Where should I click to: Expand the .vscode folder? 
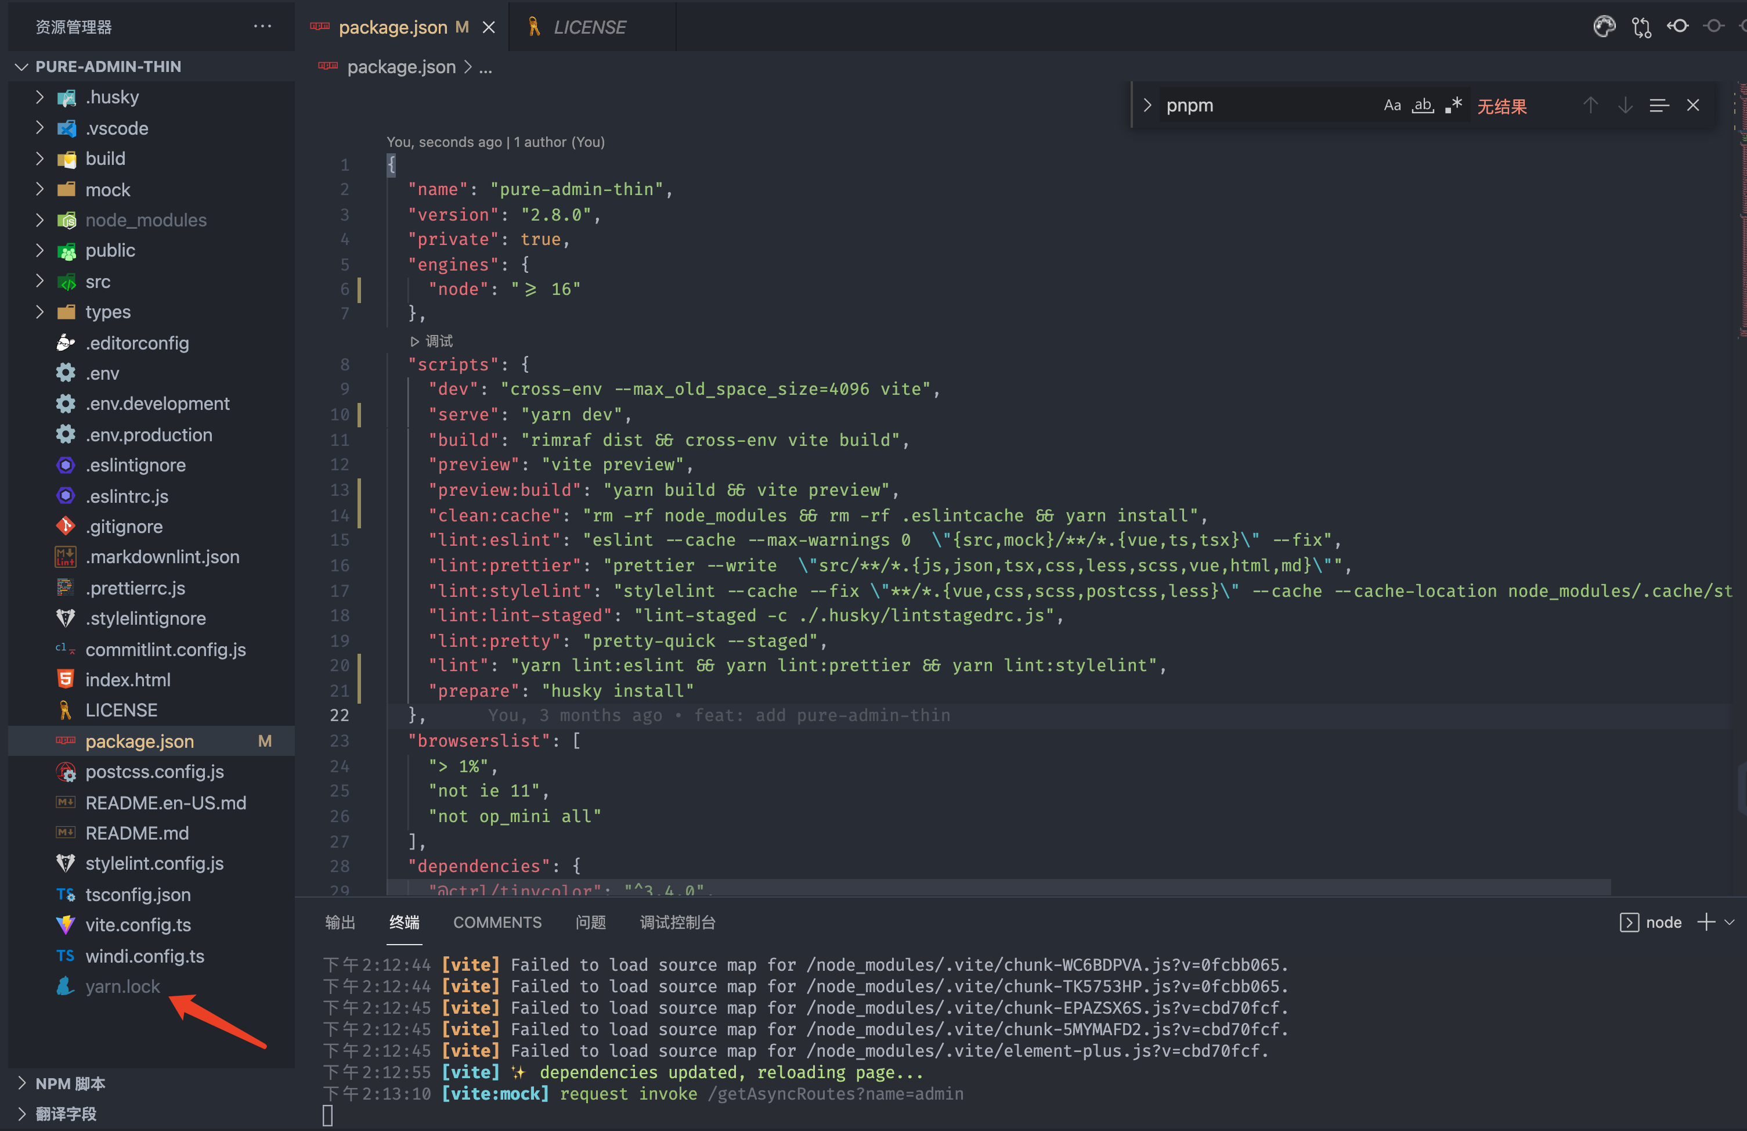41,128
